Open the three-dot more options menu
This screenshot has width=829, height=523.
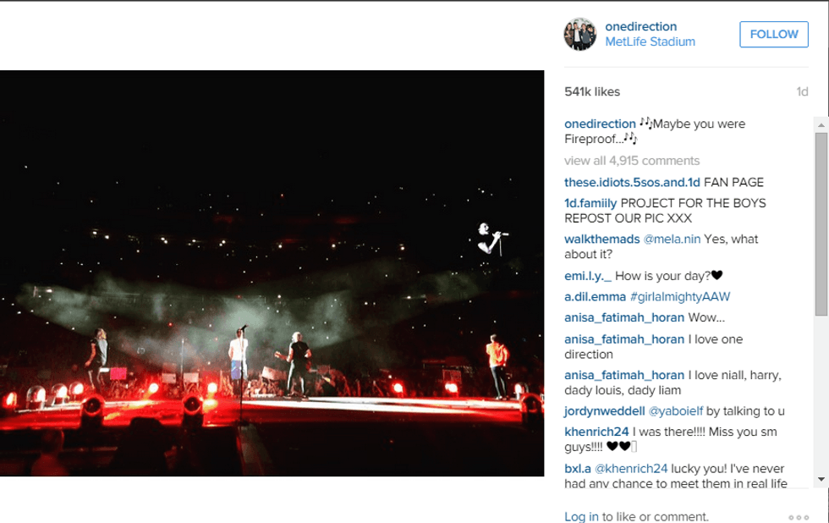pos(799,517)
